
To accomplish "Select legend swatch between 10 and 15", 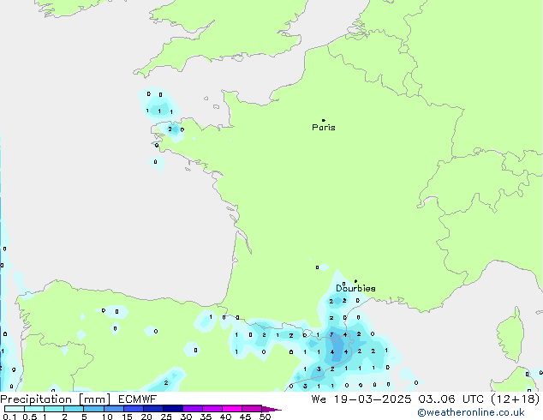I will click(114, 409).
